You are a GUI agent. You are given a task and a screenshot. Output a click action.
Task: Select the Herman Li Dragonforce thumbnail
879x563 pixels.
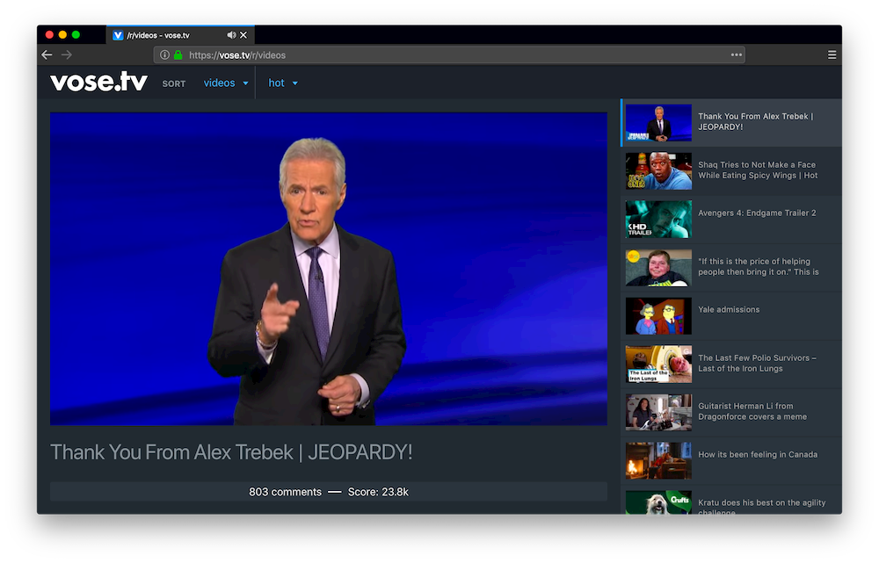pos(658,412)
